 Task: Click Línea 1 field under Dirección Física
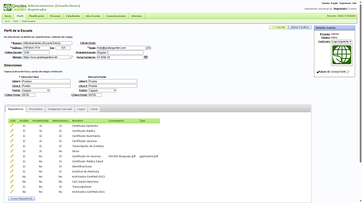coord(46,81)
